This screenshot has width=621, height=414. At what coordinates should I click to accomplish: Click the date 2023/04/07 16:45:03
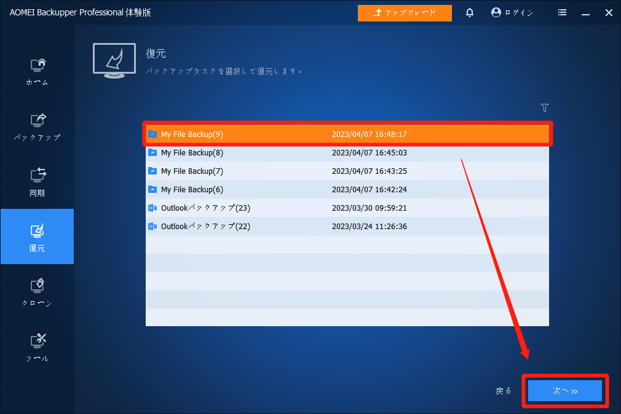coord(369,153)
